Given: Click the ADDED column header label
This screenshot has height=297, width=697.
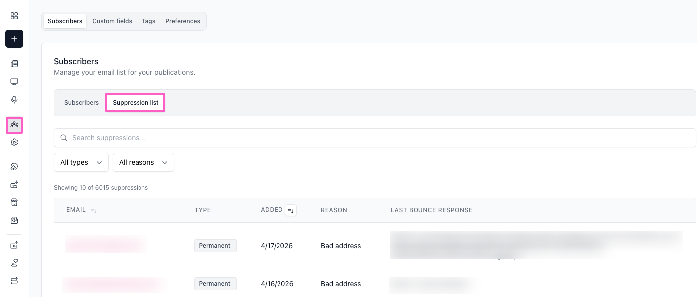Looking at the screenshot, I should pos(272,210).
